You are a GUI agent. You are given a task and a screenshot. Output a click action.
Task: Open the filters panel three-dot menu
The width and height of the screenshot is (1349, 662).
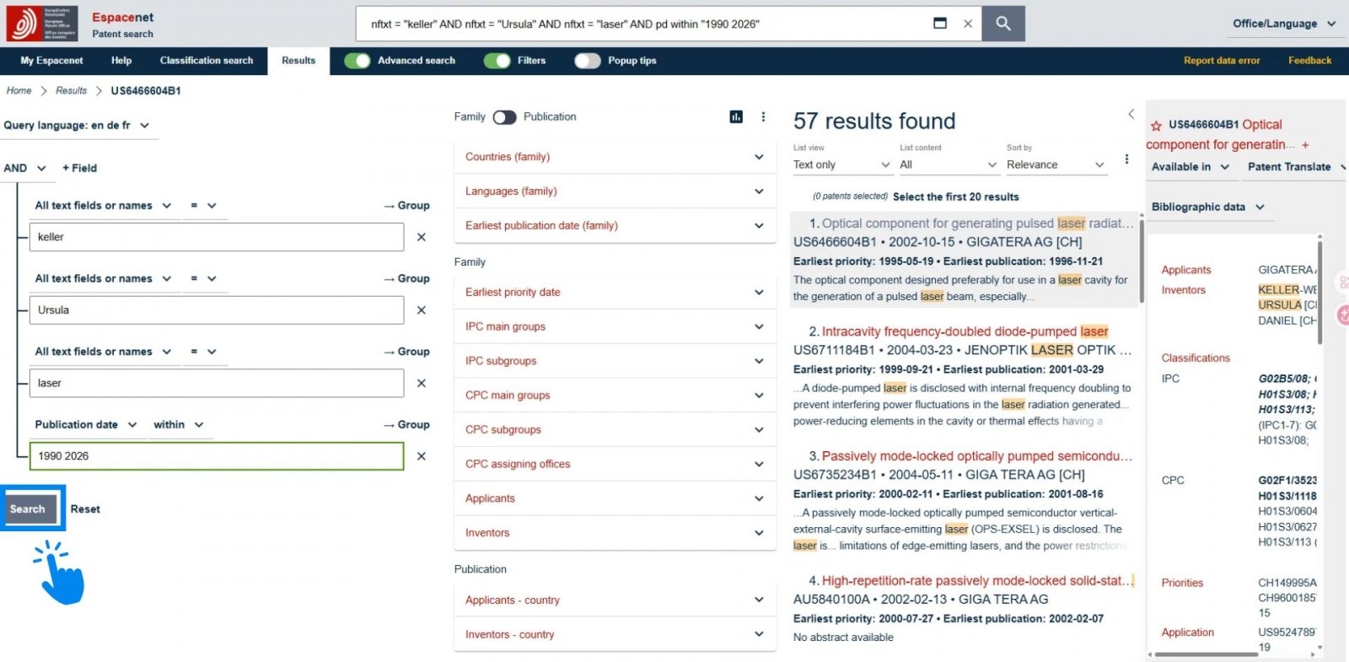click(763, 117)
